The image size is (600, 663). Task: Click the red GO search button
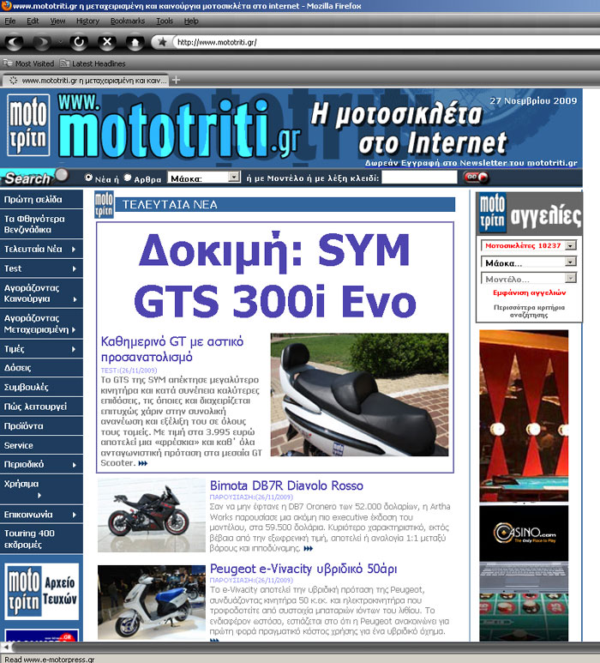click(477, 178)
